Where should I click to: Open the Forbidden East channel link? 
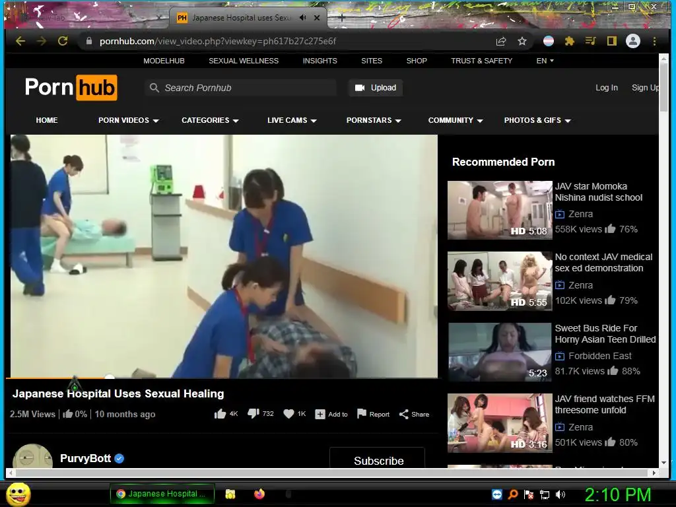click(599, 356)
